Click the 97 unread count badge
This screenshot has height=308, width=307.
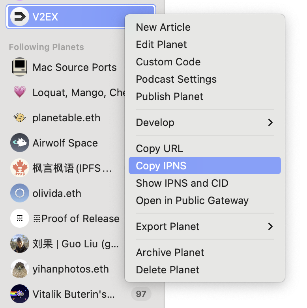[x=141, y=294]
